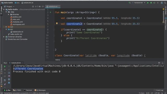The height and width of the screenshot is (94, 167).
Task: Open the Ant Build side panel
Action: [x=166, y=10]
